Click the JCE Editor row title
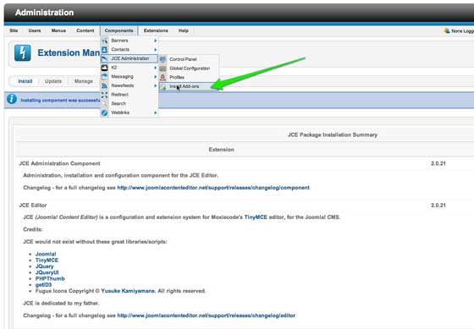This screenshot has width=474, height=329. tap(33, 206)
